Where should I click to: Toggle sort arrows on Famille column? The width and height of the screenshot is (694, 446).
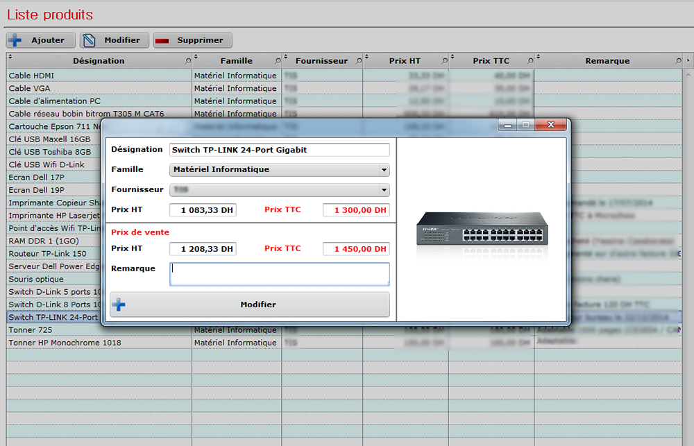[196, 57]
